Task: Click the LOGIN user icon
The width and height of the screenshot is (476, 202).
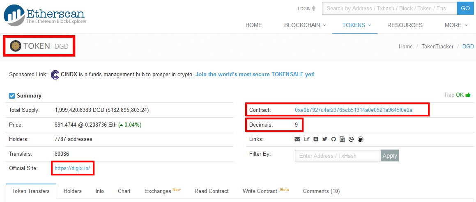Action: pos(314,9)
